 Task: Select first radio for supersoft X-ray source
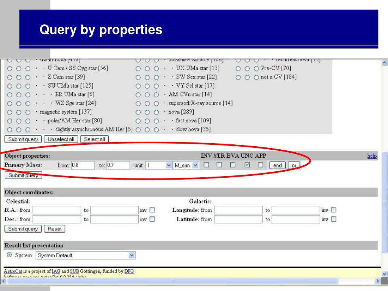click(x=138, y=103)
